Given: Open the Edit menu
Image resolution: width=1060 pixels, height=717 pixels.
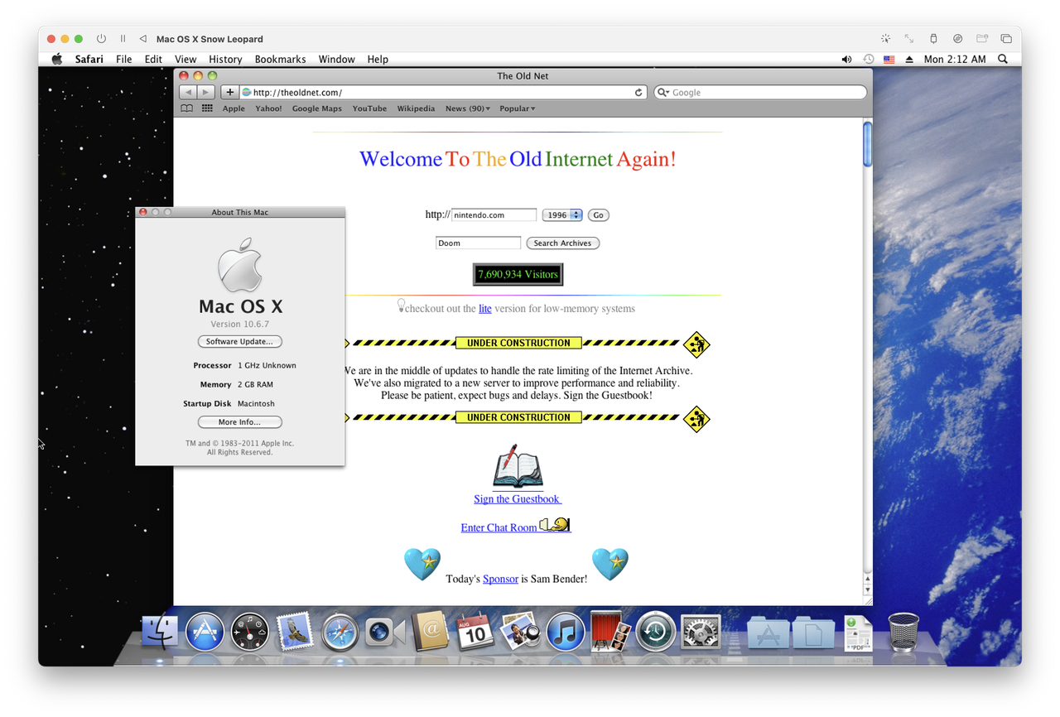Looking at the screenshot, I should [x=153, y=60].
